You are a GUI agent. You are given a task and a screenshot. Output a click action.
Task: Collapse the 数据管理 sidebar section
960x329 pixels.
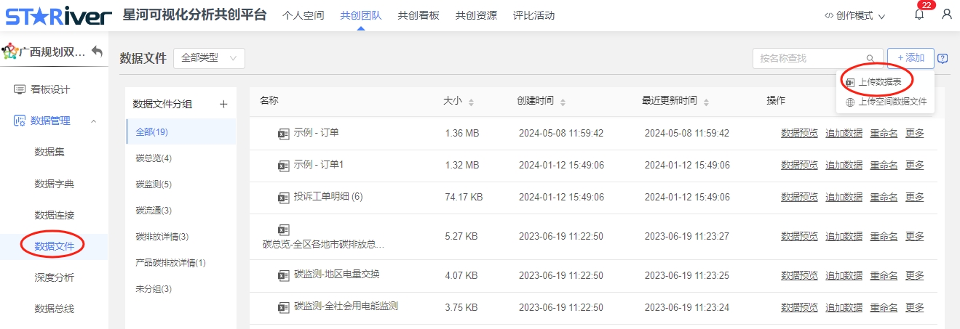coord(93,121)
